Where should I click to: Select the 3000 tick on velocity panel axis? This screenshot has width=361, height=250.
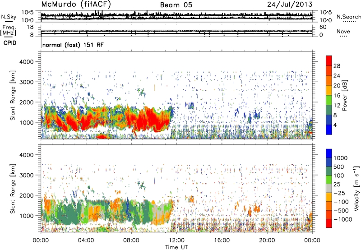[x=27, y=175]
